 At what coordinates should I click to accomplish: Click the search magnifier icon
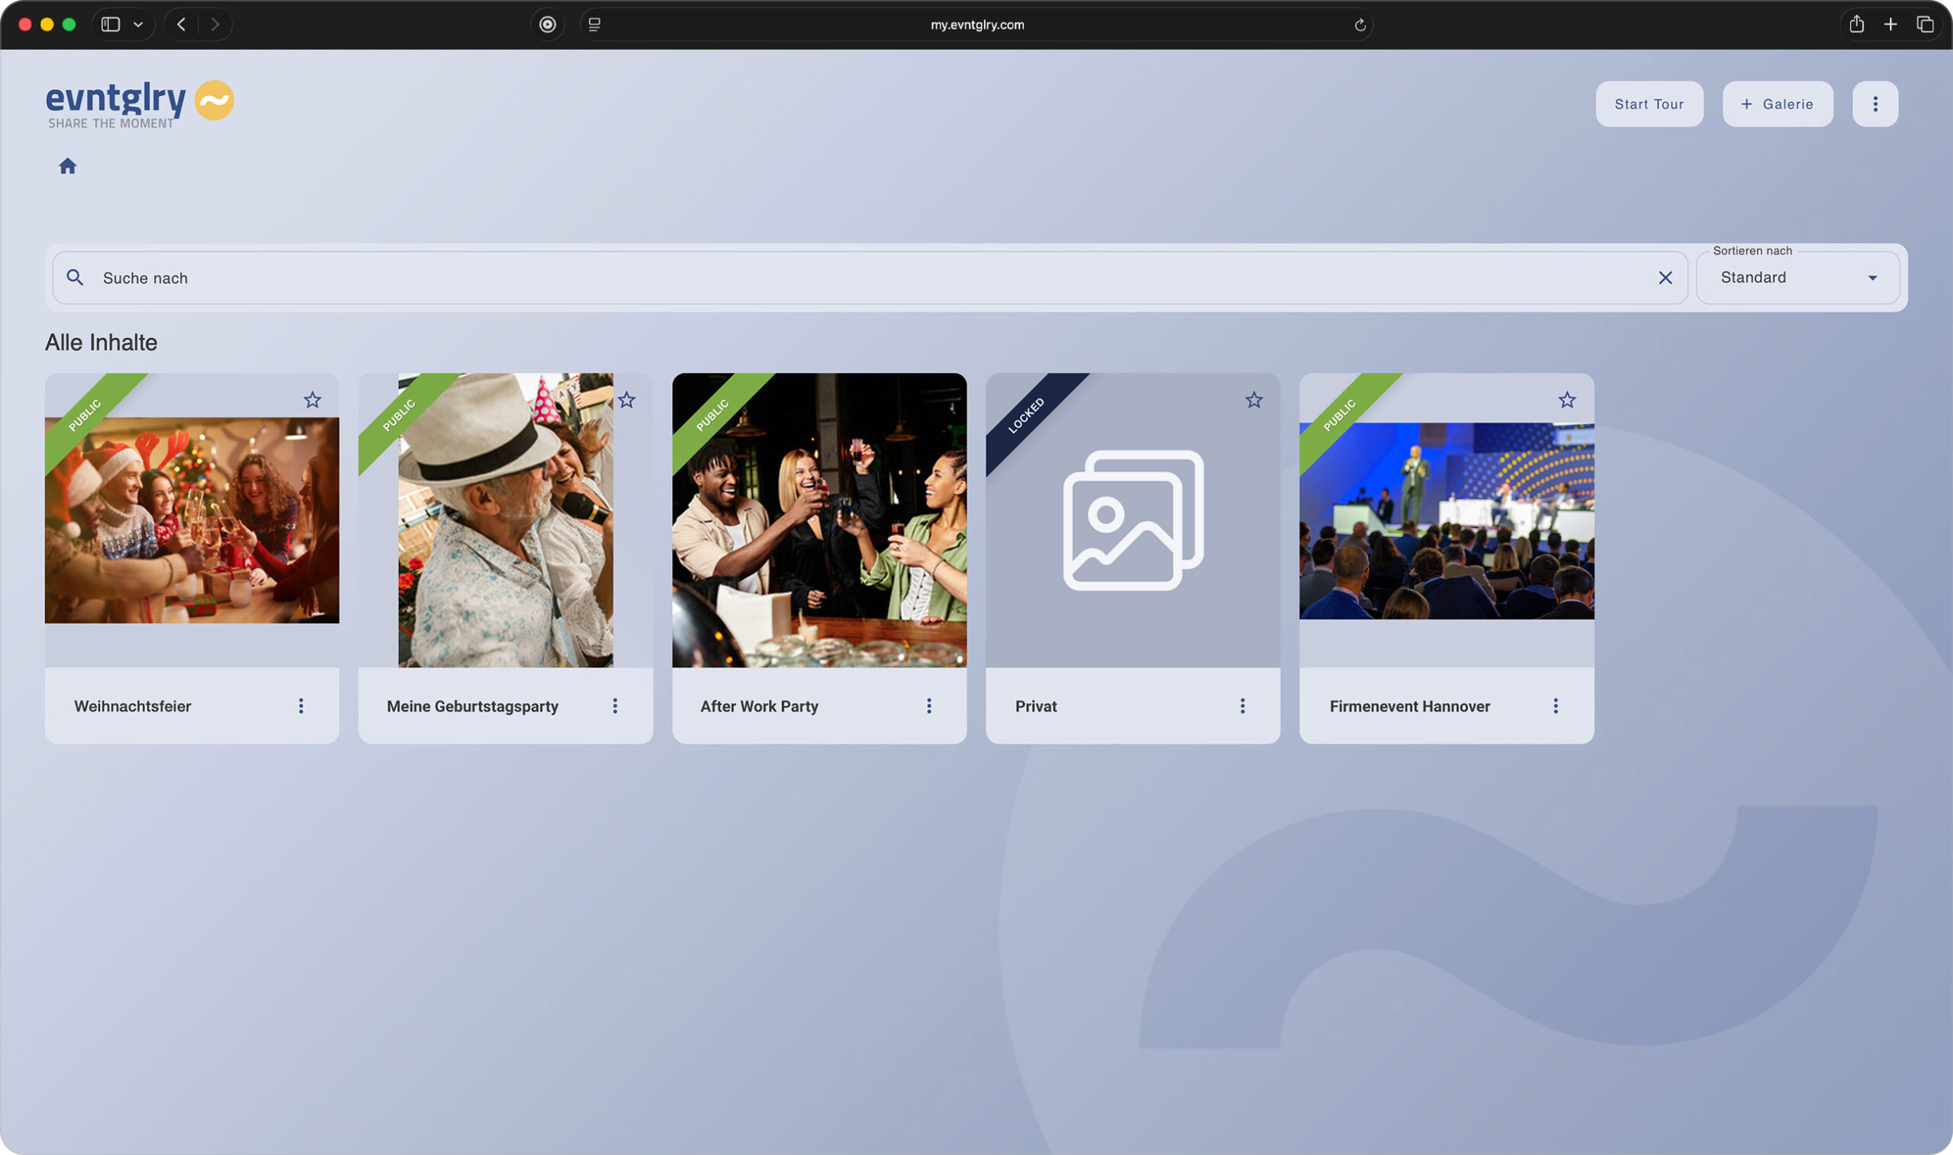[x=75, y=278]
